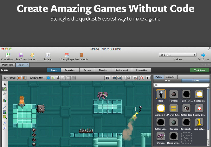Toggle the snapping magnet button
211x147 pixels.
(142, 78)
